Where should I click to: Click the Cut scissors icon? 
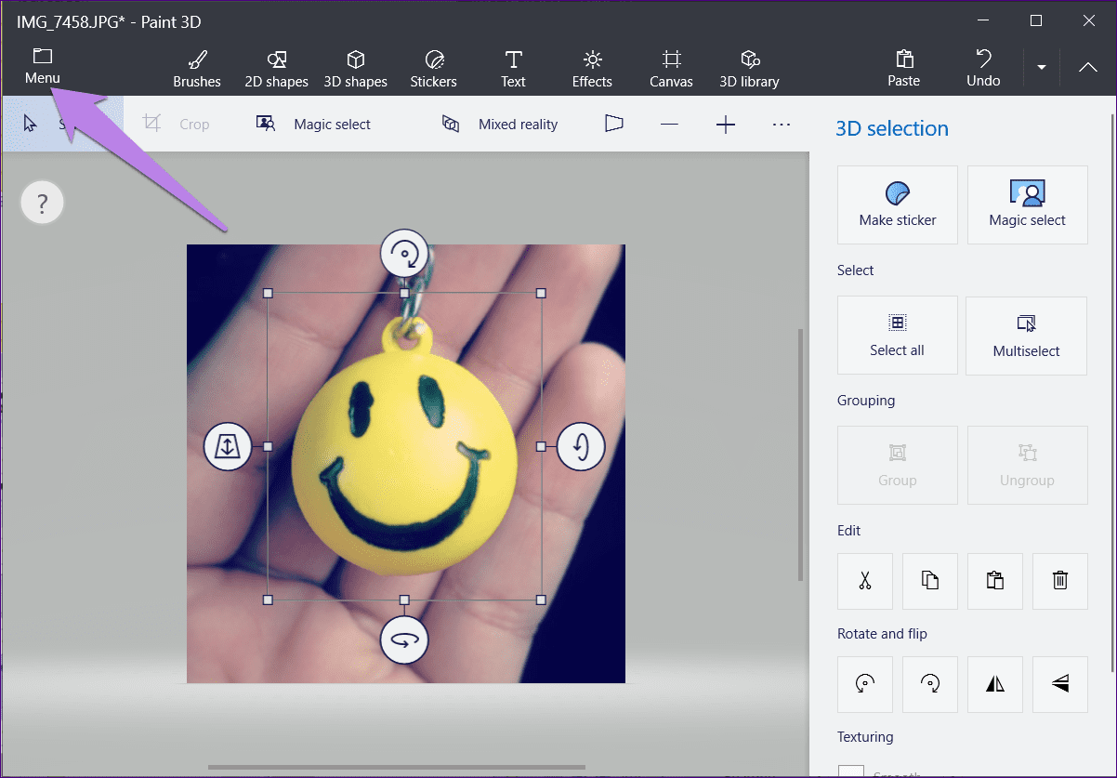865,581
